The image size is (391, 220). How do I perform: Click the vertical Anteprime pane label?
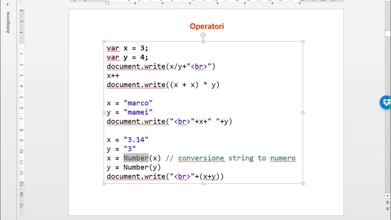point(8,22)
